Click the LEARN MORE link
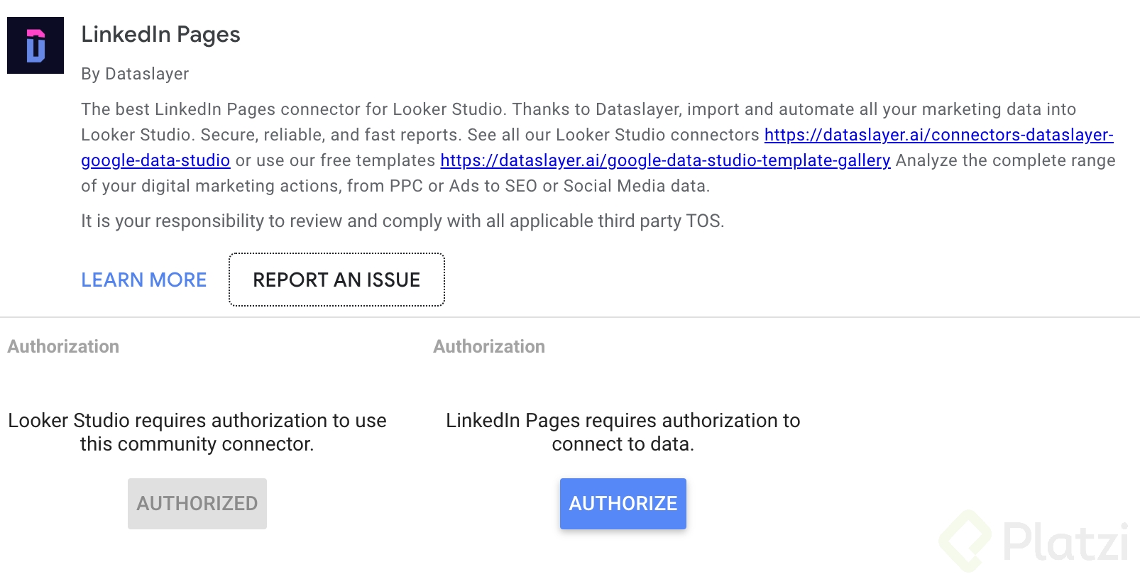The image size is (1140, 579). [x=144, y=280]
